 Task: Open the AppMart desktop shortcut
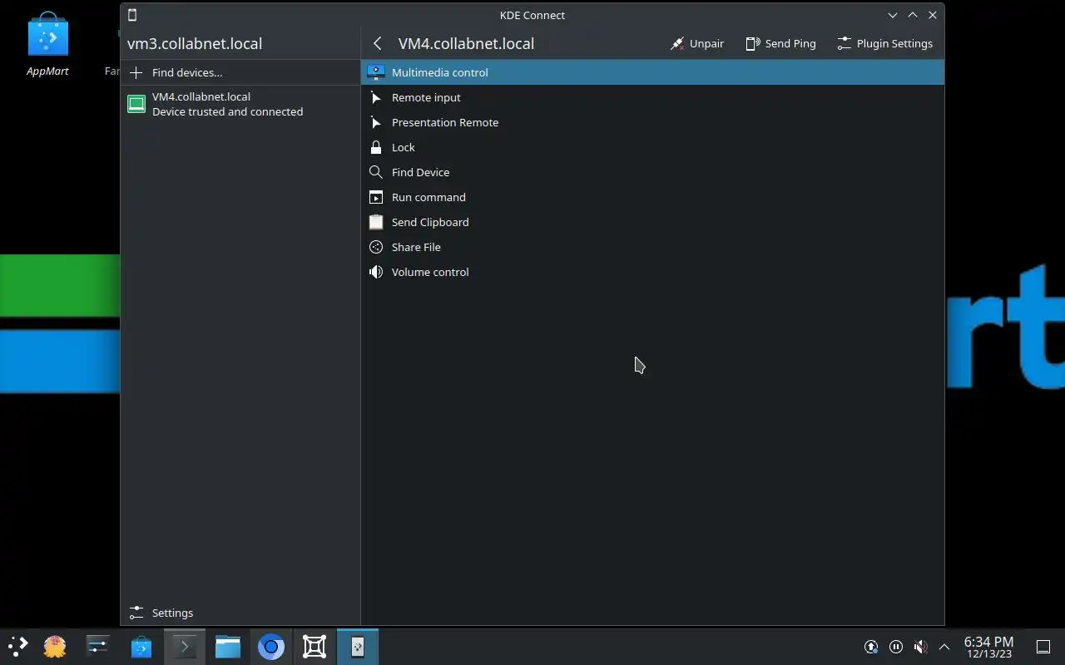pos(47,44)
